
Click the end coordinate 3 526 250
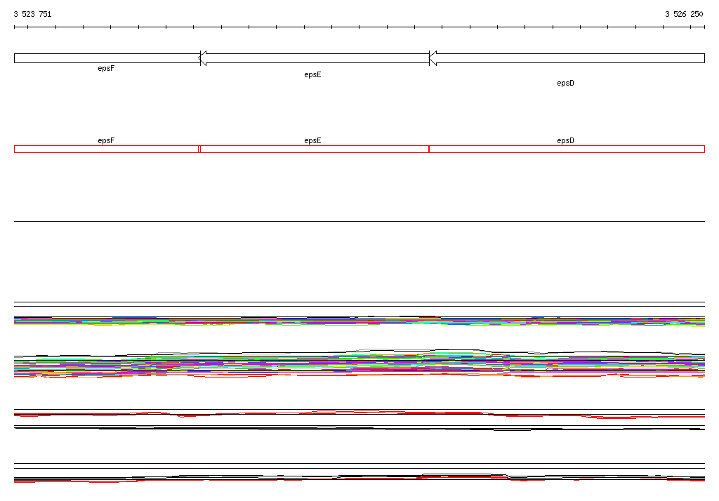(684, 14)
